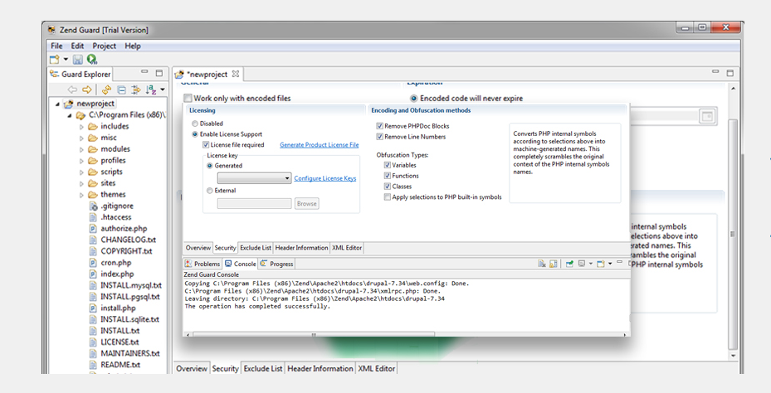Click the console horizontal scrollbar

[313, 334]
